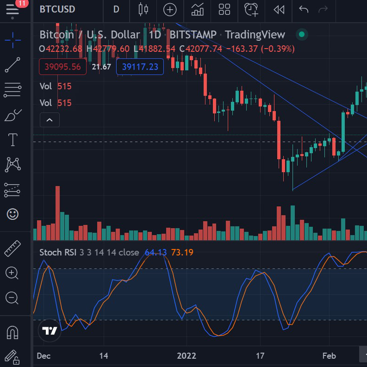The height and width of the screenshot is (367, 367).
Task: Click the Bitcoin / U.S. Dollar title
Action: pos(90,35)
